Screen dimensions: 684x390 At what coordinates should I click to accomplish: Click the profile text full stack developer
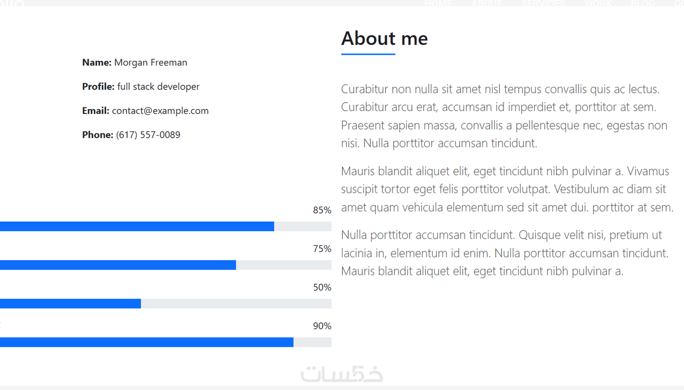tap(158, 87)
